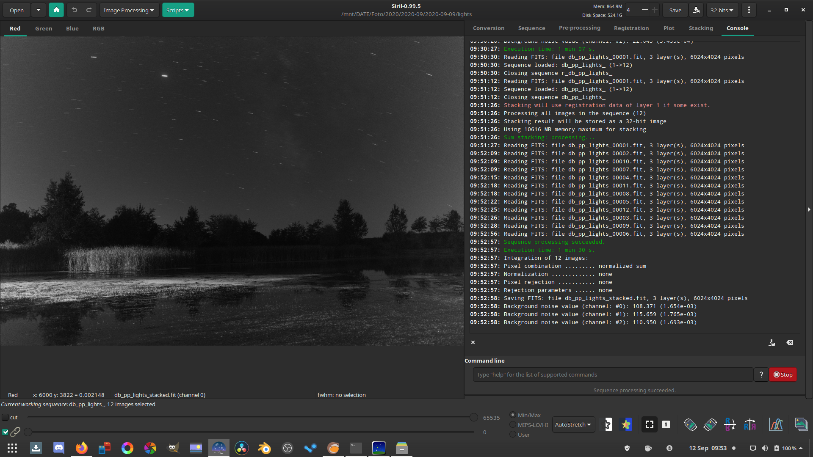
Task: Rotate image 90° counter-clockwise
Action: pyautogui.click(x=690, y=424)
